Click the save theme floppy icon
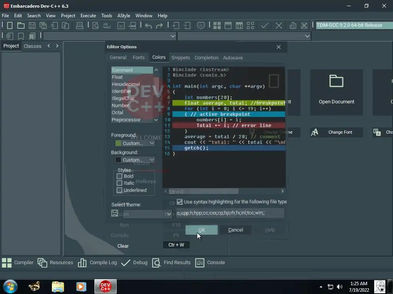The width and height of the screenshot is (393, 294). click(114, 213)
